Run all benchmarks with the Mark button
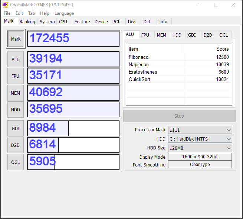This screenshot has height=219, width=243. click(x=16, y=39)
